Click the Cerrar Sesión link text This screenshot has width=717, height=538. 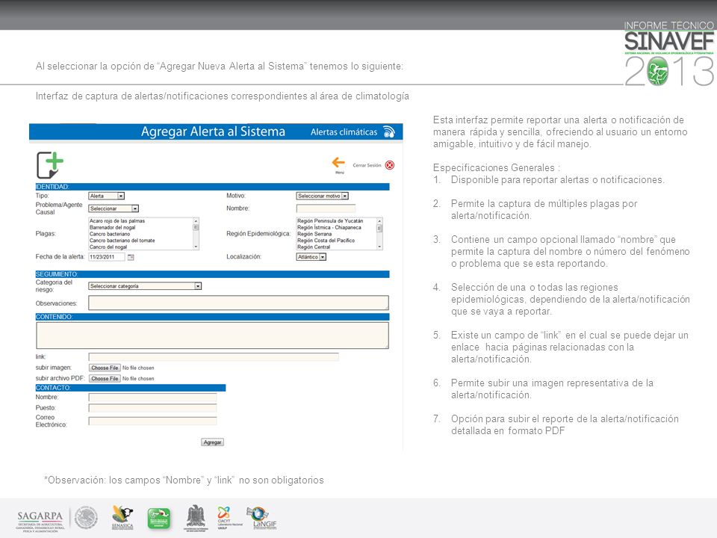(x=367, y=165)
